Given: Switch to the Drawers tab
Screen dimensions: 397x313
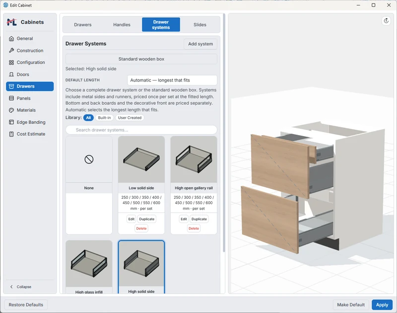Looking at the screenshot, I should pos(83,24).
